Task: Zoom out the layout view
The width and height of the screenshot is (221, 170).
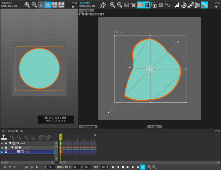Action: pyautogui.click(x=119, y=5)
